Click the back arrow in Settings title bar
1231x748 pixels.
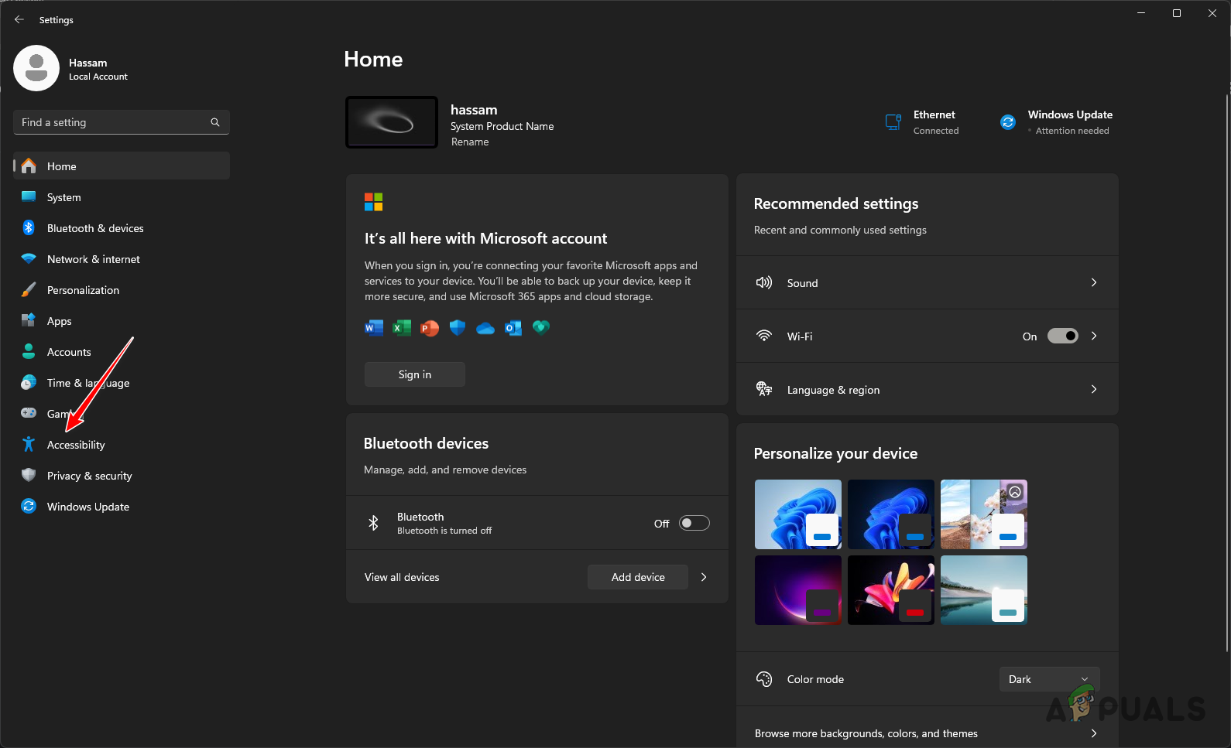tap(19, 19)
